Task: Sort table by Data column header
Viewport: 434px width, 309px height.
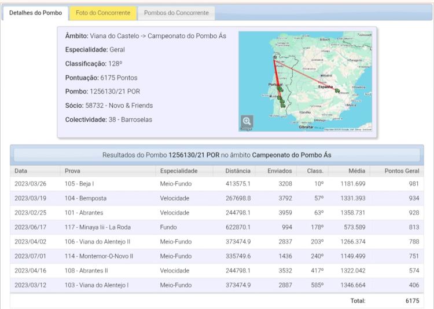Action: click(21, 171)
